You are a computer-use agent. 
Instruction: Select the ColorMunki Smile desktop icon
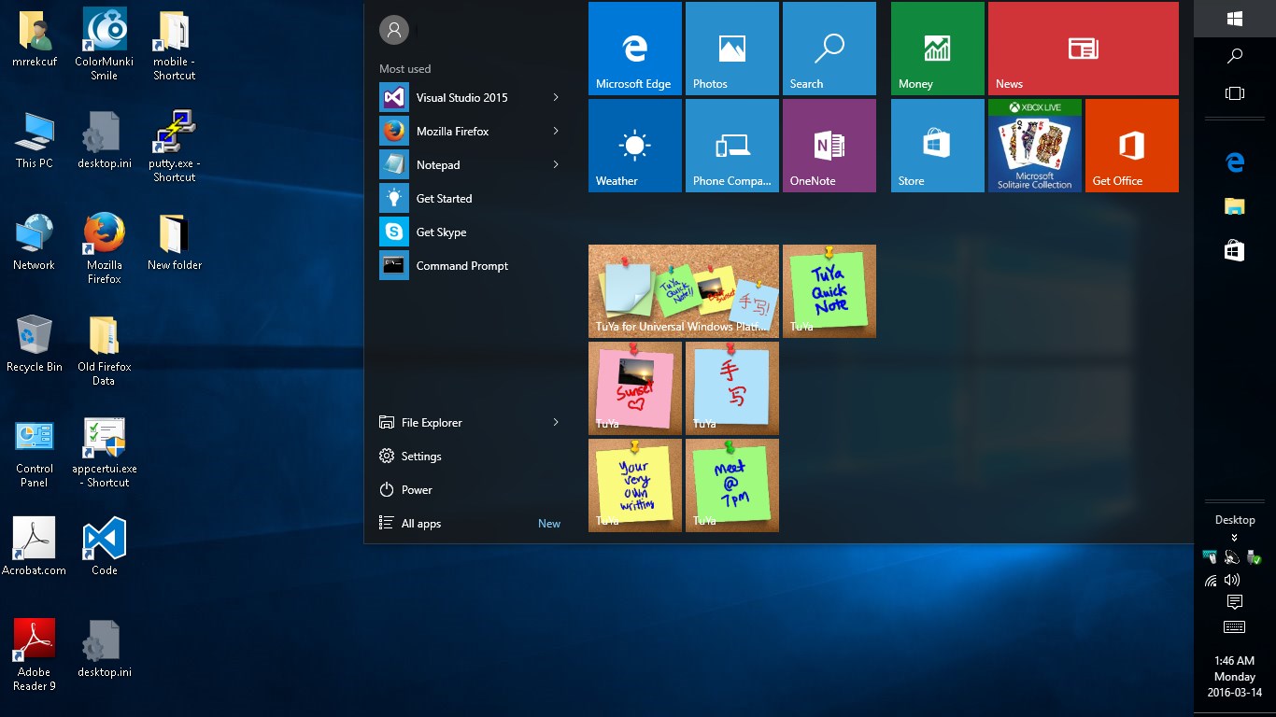105,44
